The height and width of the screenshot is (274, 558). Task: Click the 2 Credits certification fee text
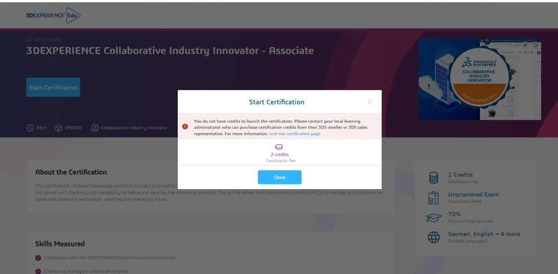coord(460,175)
